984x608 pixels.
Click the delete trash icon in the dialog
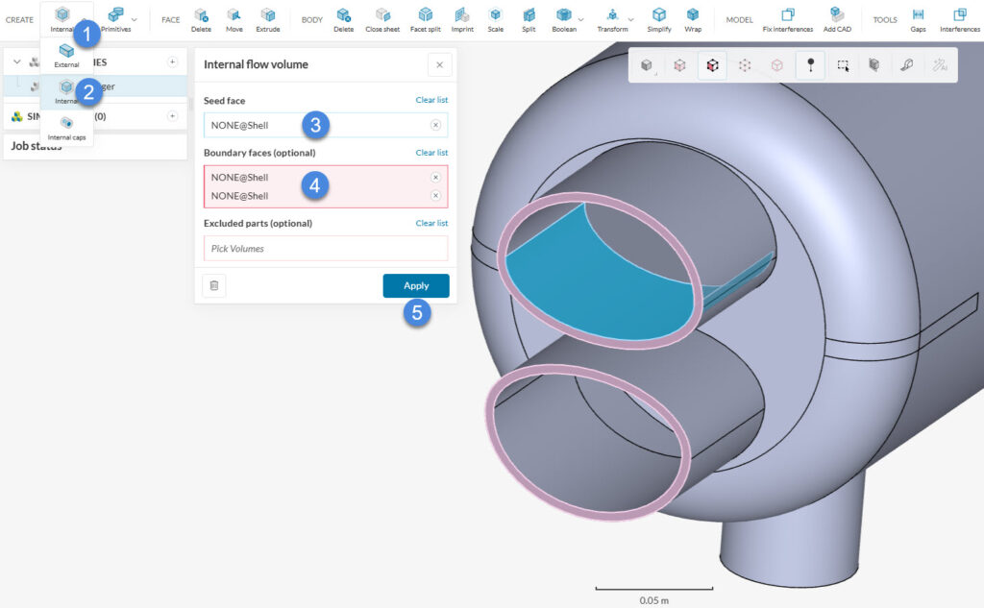tap(213, 285)
